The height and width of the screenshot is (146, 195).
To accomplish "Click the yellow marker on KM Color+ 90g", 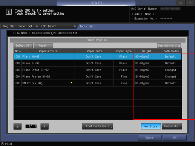I will pos(71,82).
